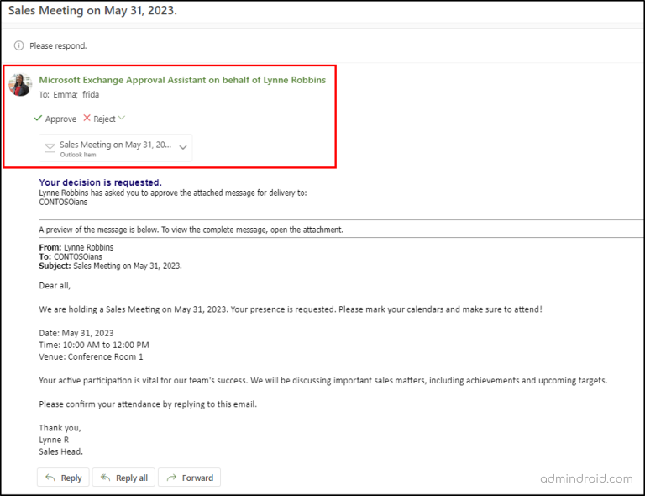Viewport: 645px width, 496px height.
Task: Click the Approve button
Action: click(x=55, y=119)
